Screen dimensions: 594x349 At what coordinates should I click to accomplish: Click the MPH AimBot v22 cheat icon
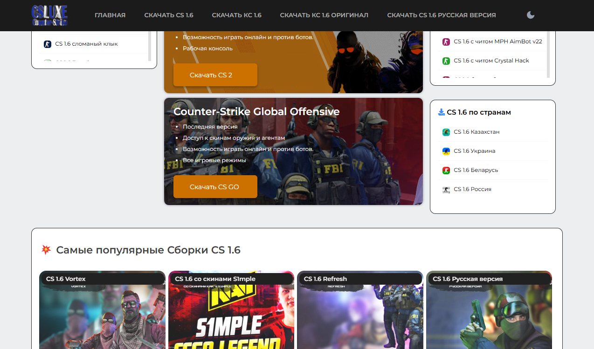(446, 42)
